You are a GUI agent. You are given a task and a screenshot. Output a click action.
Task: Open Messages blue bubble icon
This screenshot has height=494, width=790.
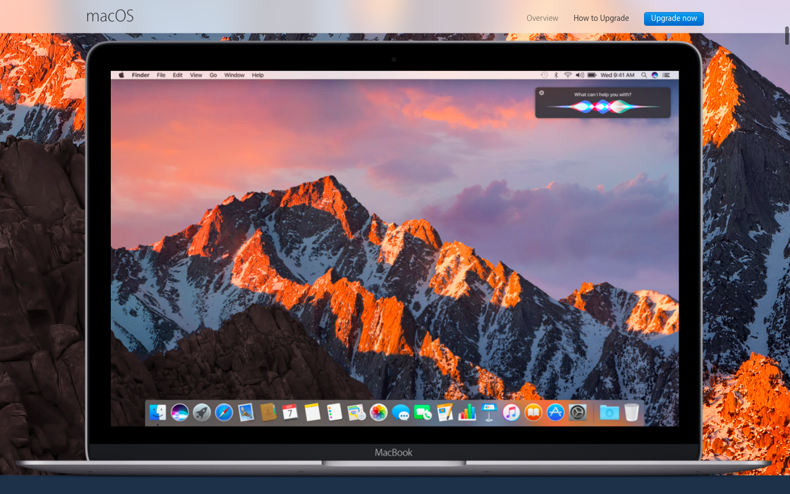(401, 412)
